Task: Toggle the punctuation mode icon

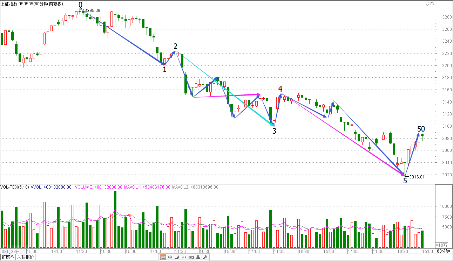Action: tap(184, 258)
